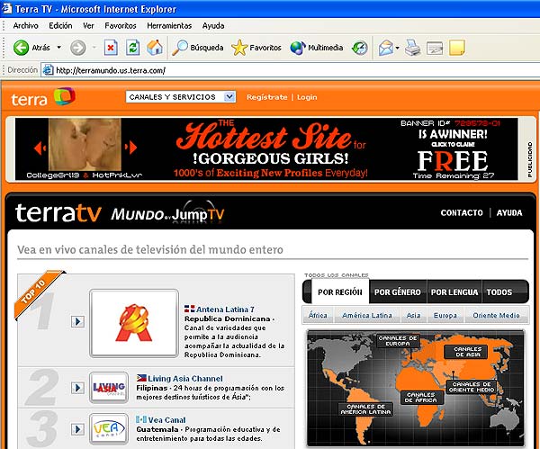Image resolution: width=540 pixels, height=449 pixels.
Task: Go to the Home page icon
Action: 155,47
